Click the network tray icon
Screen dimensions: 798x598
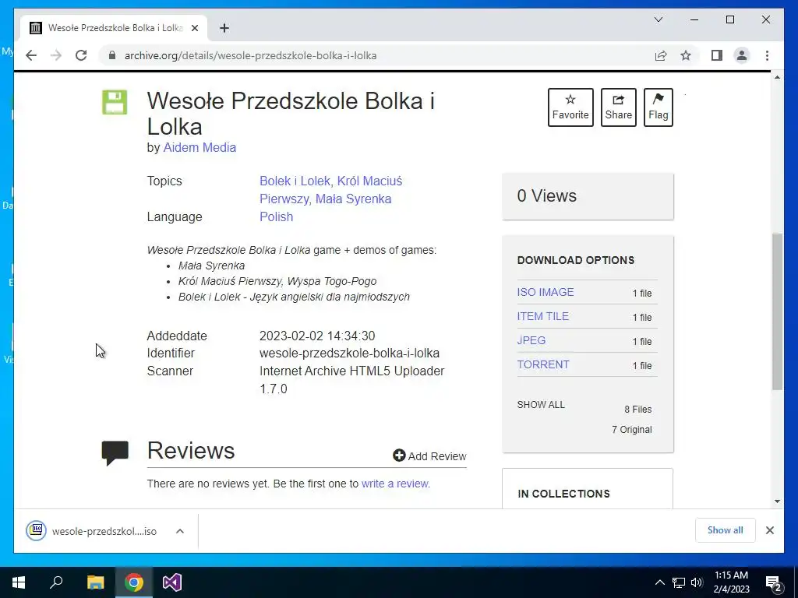679,582
